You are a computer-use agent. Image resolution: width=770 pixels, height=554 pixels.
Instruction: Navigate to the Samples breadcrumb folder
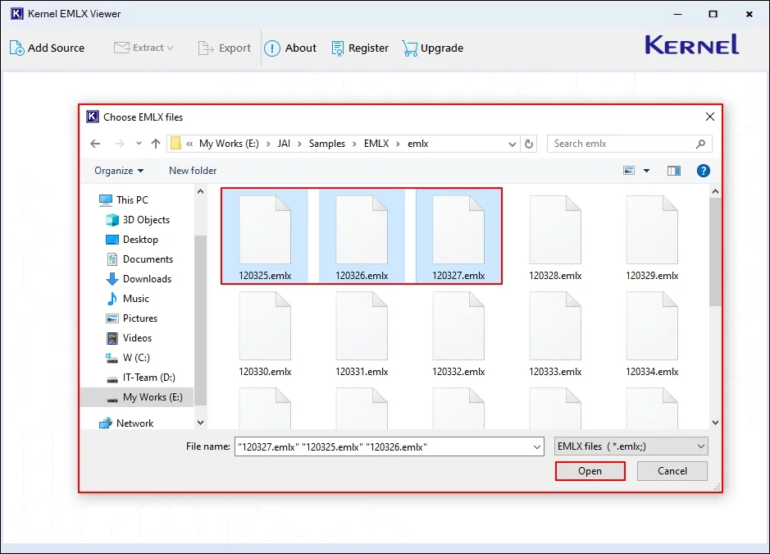(327, 143)
